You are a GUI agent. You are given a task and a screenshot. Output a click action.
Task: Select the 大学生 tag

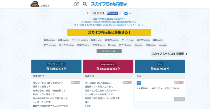[99, 45]
